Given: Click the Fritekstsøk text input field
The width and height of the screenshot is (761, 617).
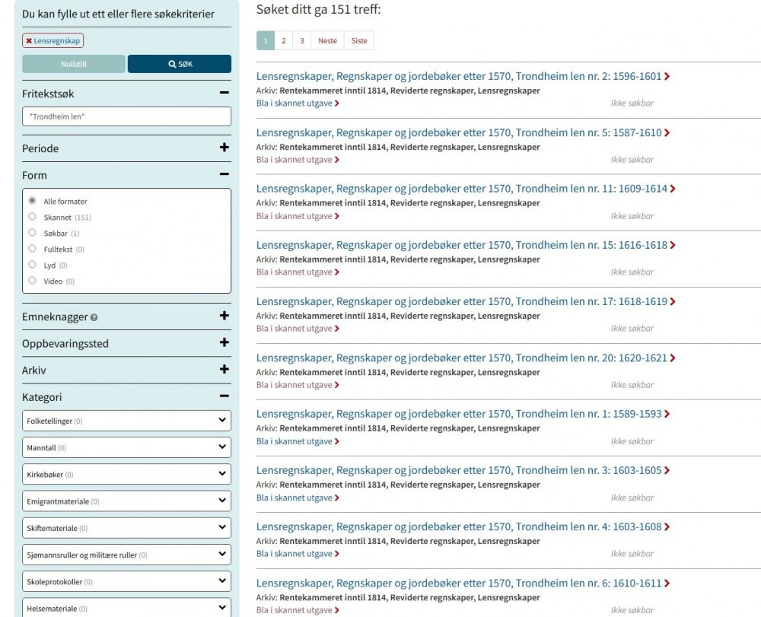Looking at the screenshot, I should [126, 116].
